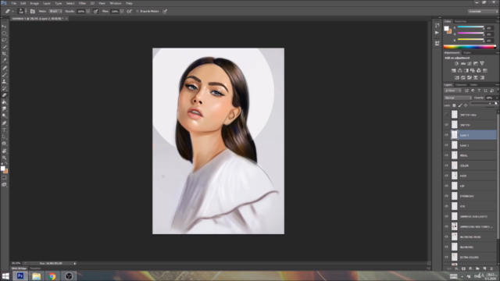This screenshot has height=281, width=500.
Task: Select the Hand tool
Action: click(x=4, y=151)
